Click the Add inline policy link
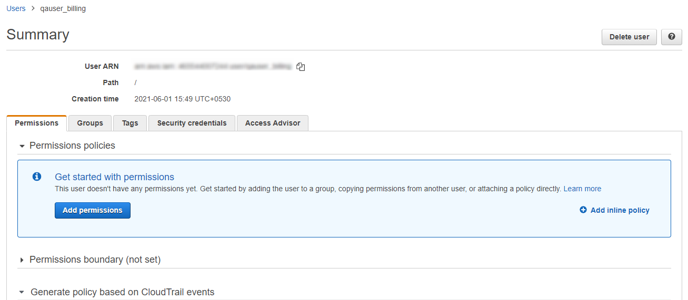This screenshot has height=300, width=688. tap(620, 210)
